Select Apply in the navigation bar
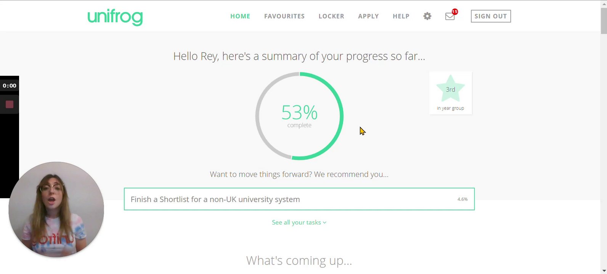 pos(368,16)
